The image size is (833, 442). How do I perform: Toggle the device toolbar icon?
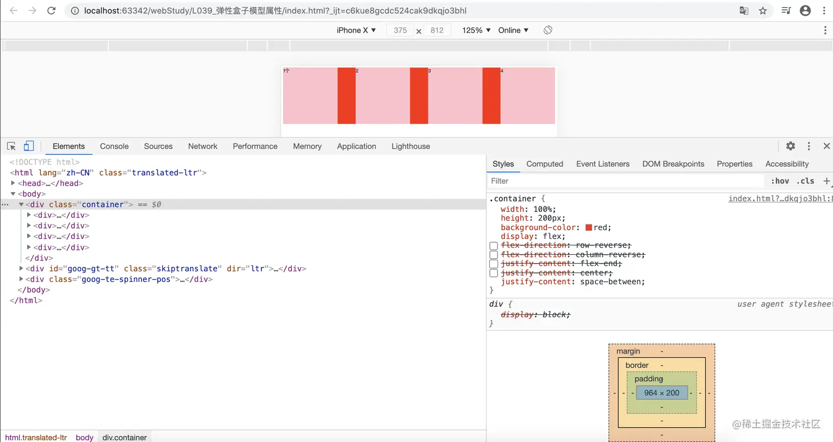coord(29,146)
